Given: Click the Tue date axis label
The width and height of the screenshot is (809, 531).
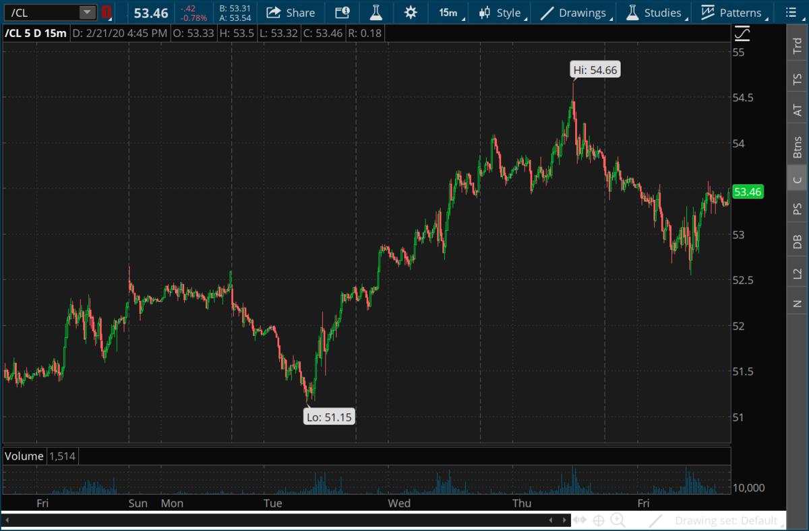Looking at the screenshot, I should click(272, 503).
